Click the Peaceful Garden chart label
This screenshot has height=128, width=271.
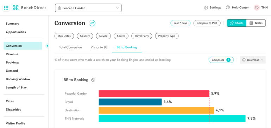[76, 94]
